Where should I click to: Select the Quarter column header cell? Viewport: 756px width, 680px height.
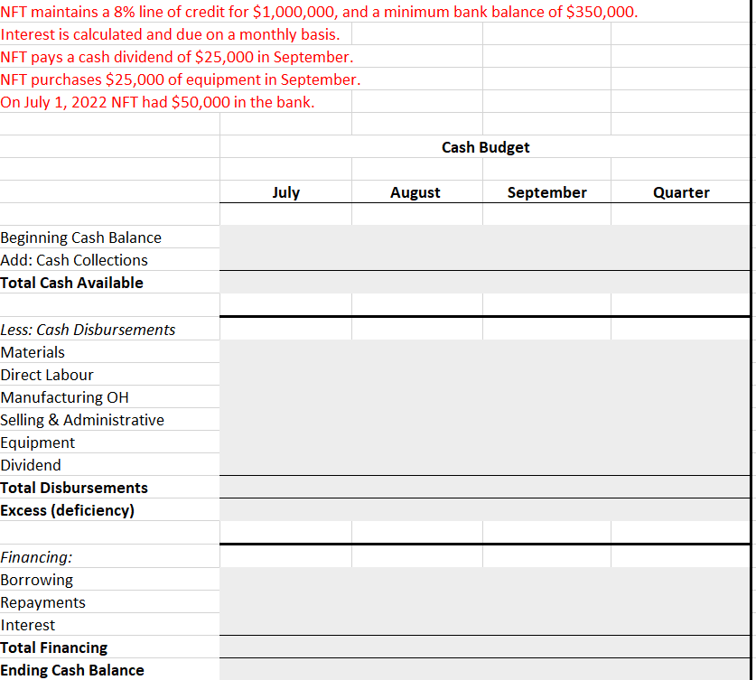[681, 191]
